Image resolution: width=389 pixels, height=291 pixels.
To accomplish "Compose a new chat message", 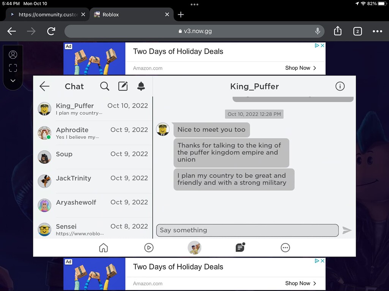I will pos(123,86).
